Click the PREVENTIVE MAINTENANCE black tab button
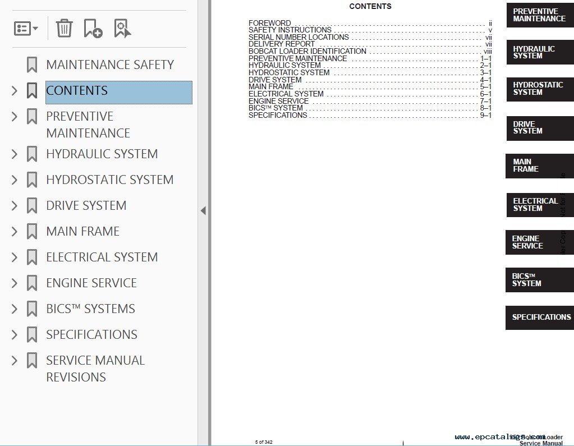 click(539, 15)
